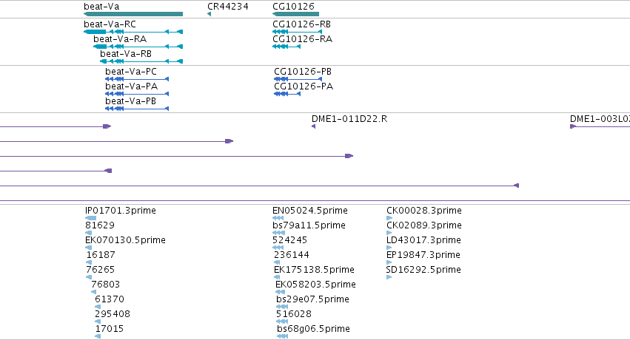The height and width of the screenshot is (340, 630).
Task: Select EK070130.5prime EST label
Action: click(x=125, y=240)
